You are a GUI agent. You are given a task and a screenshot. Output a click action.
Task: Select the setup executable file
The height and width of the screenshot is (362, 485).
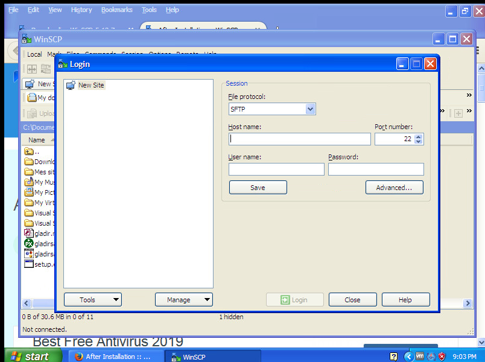[x=39, y=264]
